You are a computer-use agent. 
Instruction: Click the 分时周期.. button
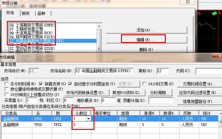click(x=160, y=93)
